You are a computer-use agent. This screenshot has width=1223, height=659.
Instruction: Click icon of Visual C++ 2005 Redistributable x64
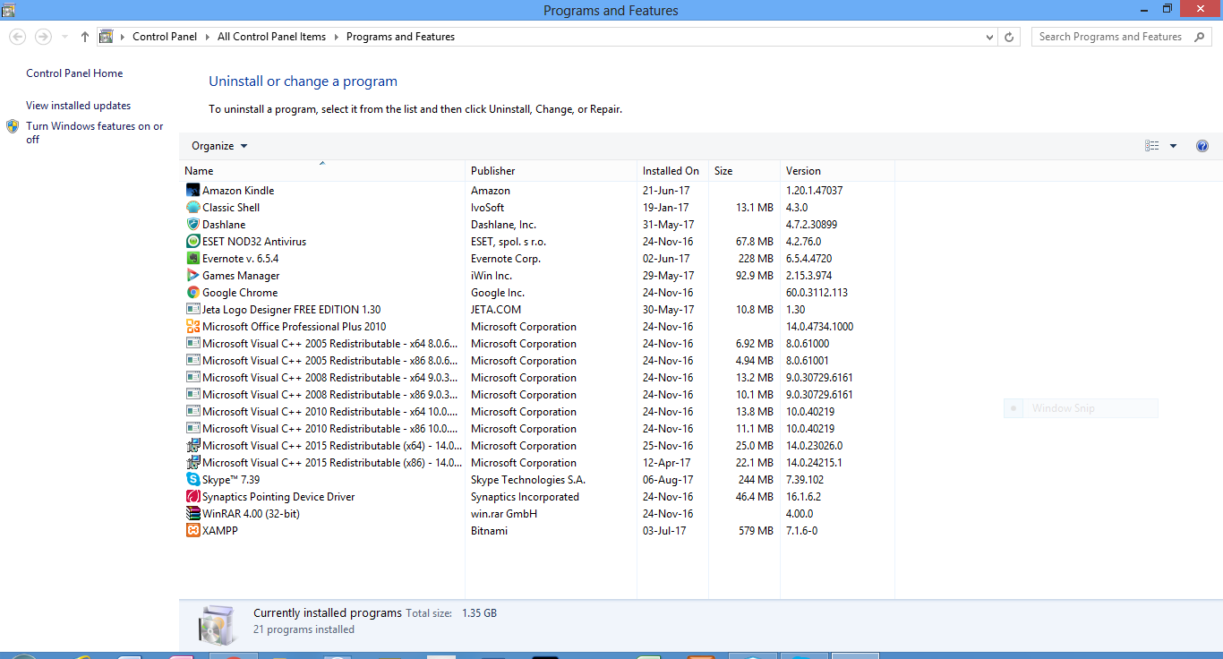coord(192,343)
